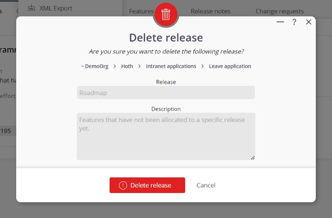Select the Intranet applications breadcrumb
The image size is (332, 218).
click(171, 66)
